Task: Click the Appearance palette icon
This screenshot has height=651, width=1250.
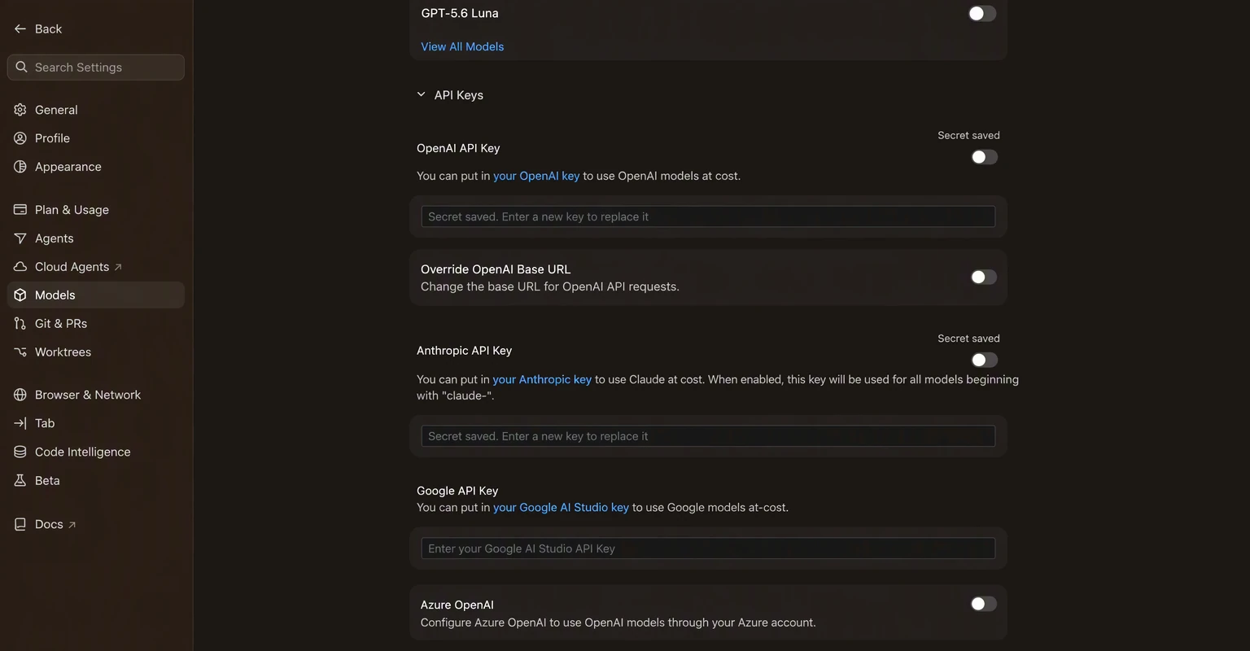Action: click(20, 167)
